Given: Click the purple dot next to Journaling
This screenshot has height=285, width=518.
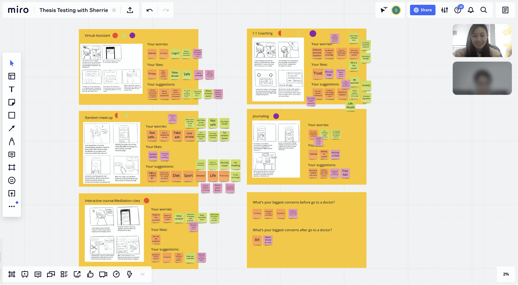Looking at the screenshot, I should pyautogui.click(x=276, y=116).
